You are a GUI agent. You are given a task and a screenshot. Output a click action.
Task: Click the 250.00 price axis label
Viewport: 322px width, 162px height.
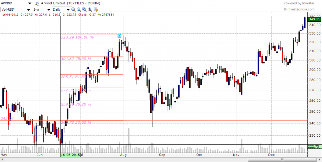coord(314,112)
